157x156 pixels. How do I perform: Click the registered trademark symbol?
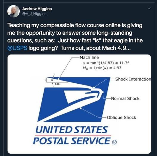pos(114,142)
